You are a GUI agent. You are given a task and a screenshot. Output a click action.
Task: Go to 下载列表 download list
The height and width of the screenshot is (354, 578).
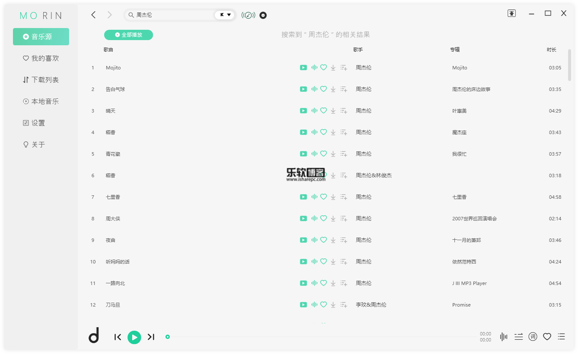[41, 80]
